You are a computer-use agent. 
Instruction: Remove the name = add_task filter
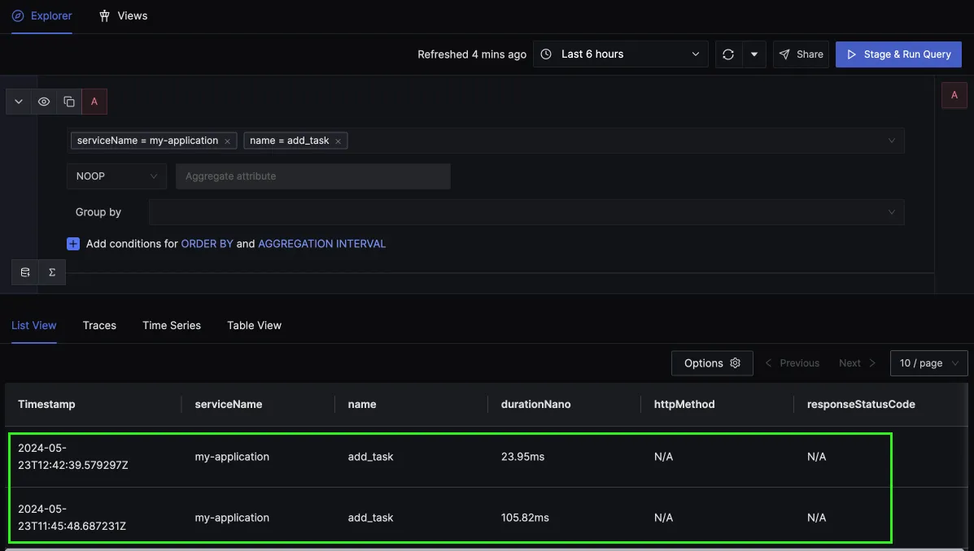pos(338,141)
